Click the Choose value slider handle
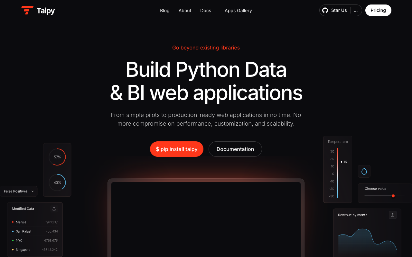The width and height of the screenshot is (412, 257). coord(393,196)
